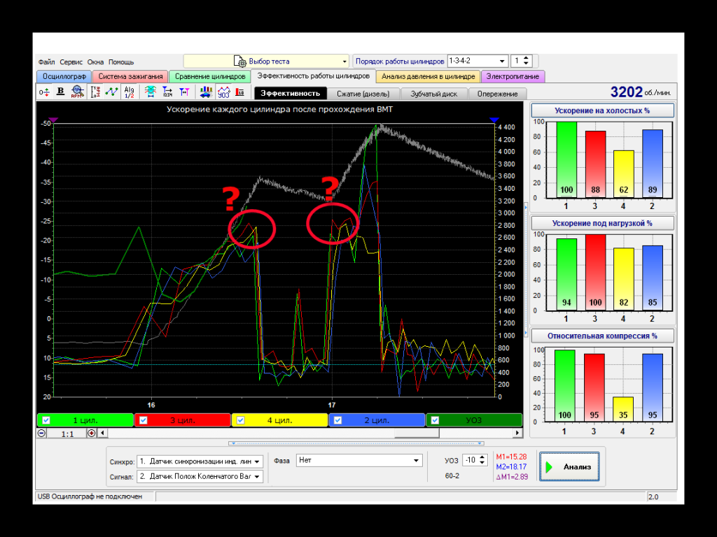The image size is (717, 537).
Task: Switch to the 'Электропитание' tab
Action: pyautogui.click(x=513, y=76)
